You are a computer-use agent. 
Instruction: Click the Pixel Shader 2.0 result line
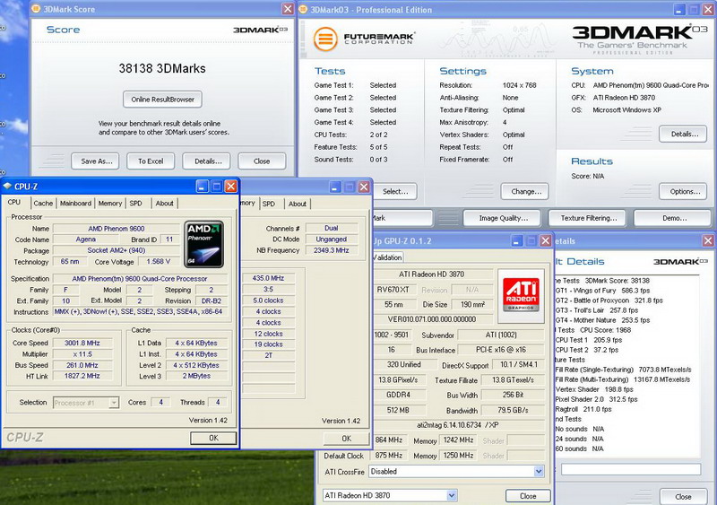(x=596, y=399)
